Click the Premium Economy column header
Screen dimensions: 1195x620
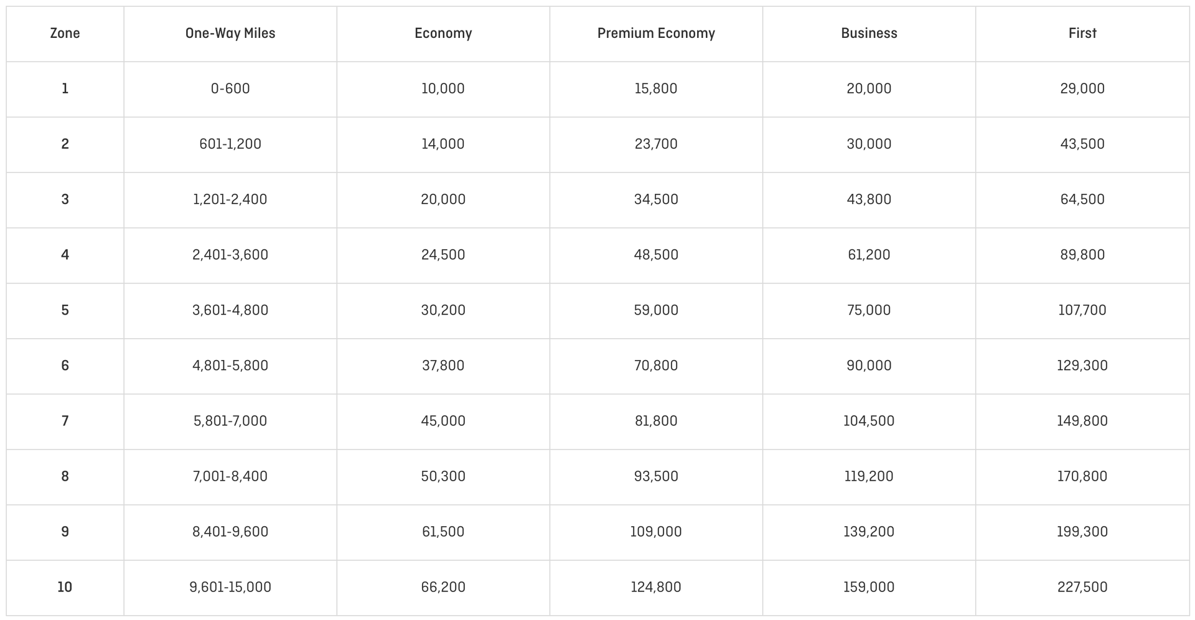pyautogui.click(x=656, y=34)
